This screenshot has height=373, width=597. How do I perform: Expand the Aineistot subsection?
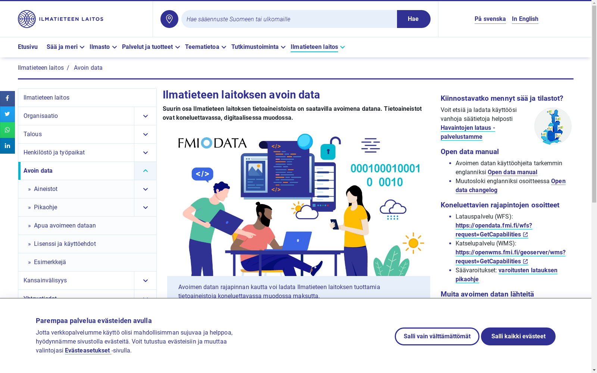click(146, 189)
